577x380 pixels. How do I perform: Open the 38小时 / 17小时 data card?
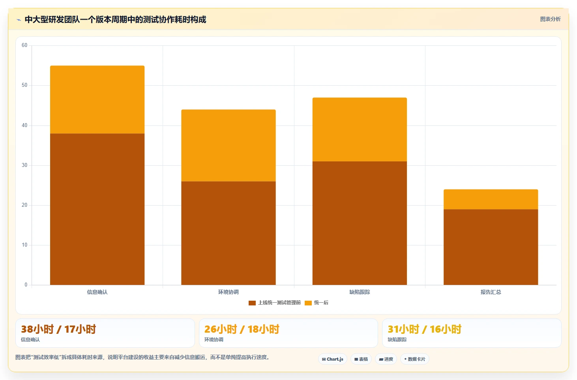(105, 333)
